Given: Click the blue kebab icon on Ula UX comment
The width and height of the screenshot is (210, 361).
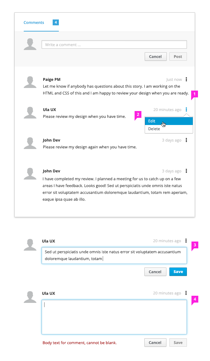Looking at the screenshot, I should click(x=186, y=110).
